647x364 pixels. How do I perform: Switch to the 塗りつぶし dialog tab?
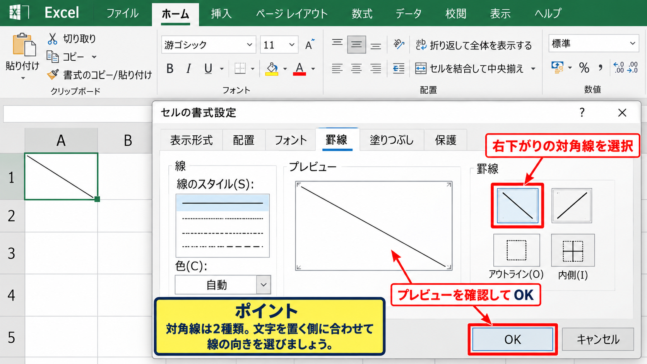392,140
